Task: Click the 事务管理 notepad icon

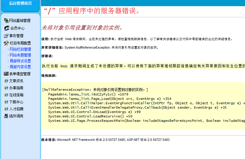Action: click(6, 36)
